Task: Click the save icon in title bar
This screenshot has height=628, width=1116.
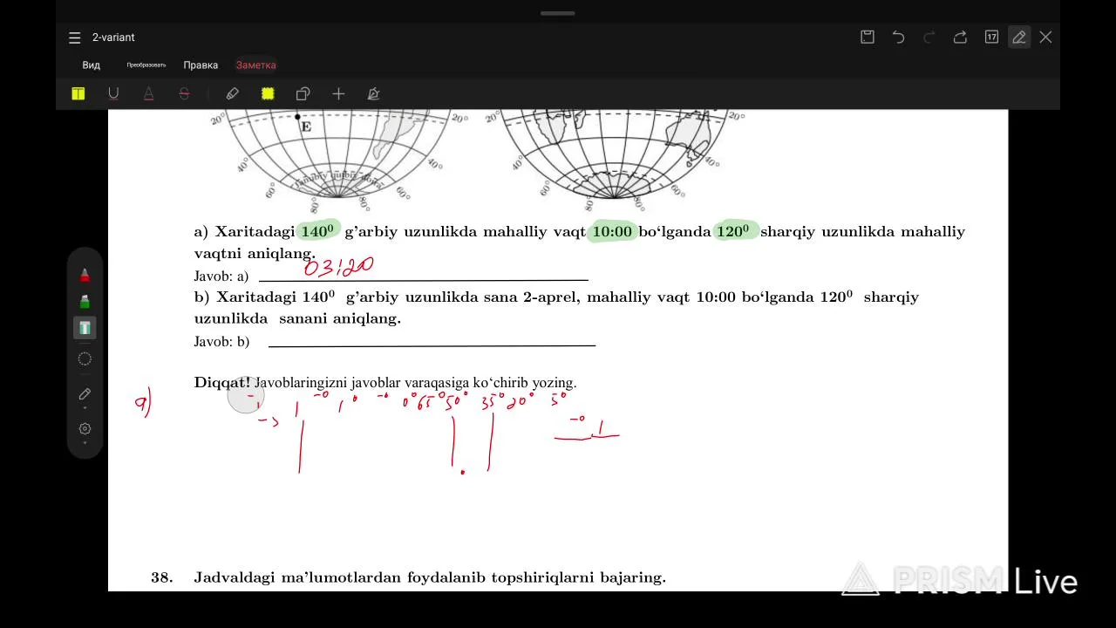Action: [868, 37]
